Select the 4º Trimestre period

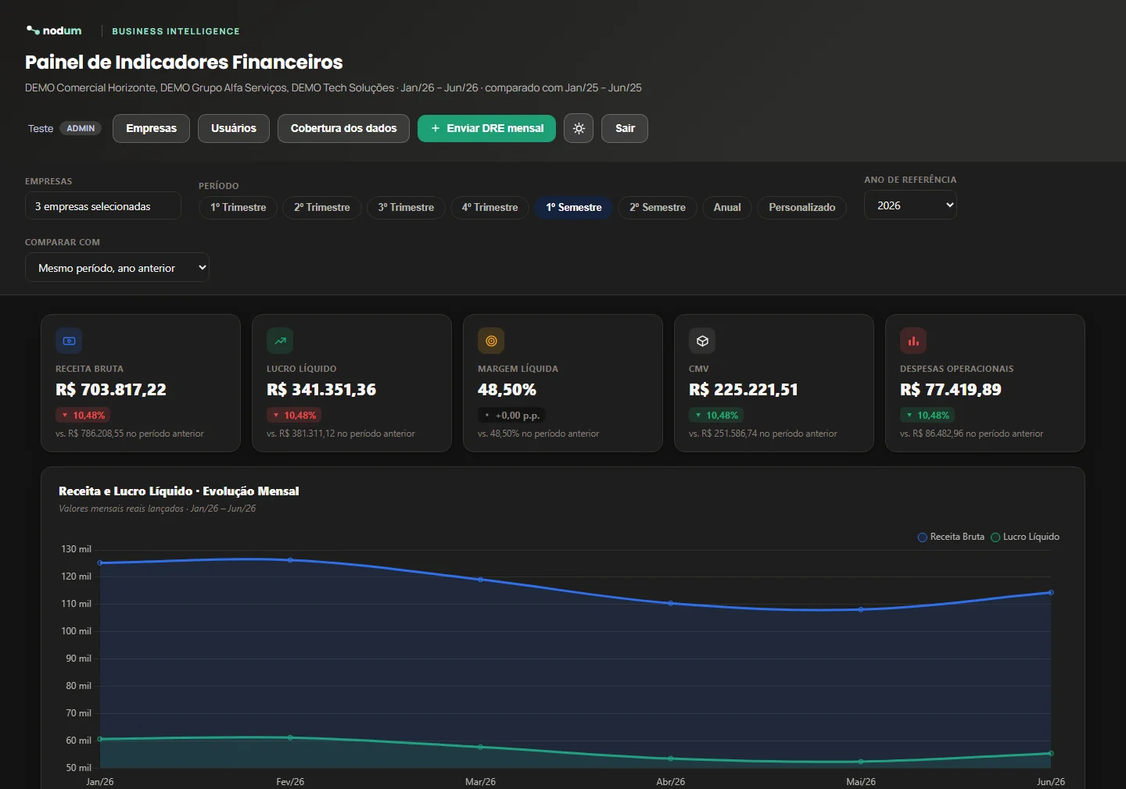489,207
